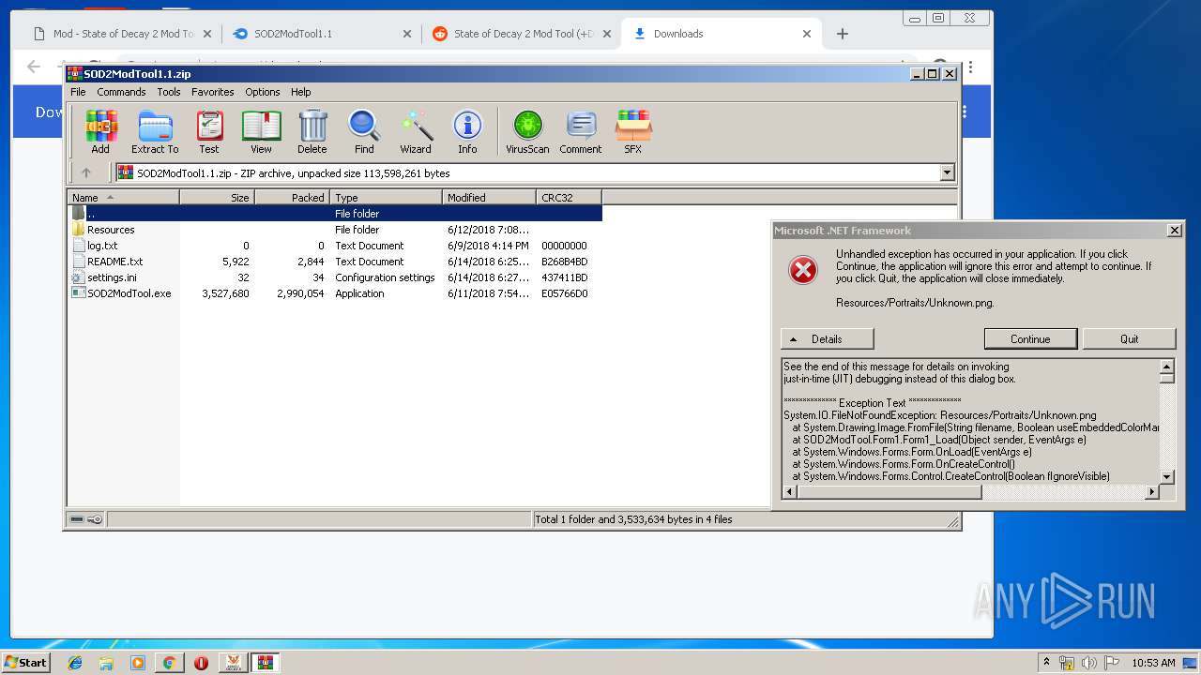Sort by Packed column header
The image size is (1201, 675).
[x=292, y=197]
